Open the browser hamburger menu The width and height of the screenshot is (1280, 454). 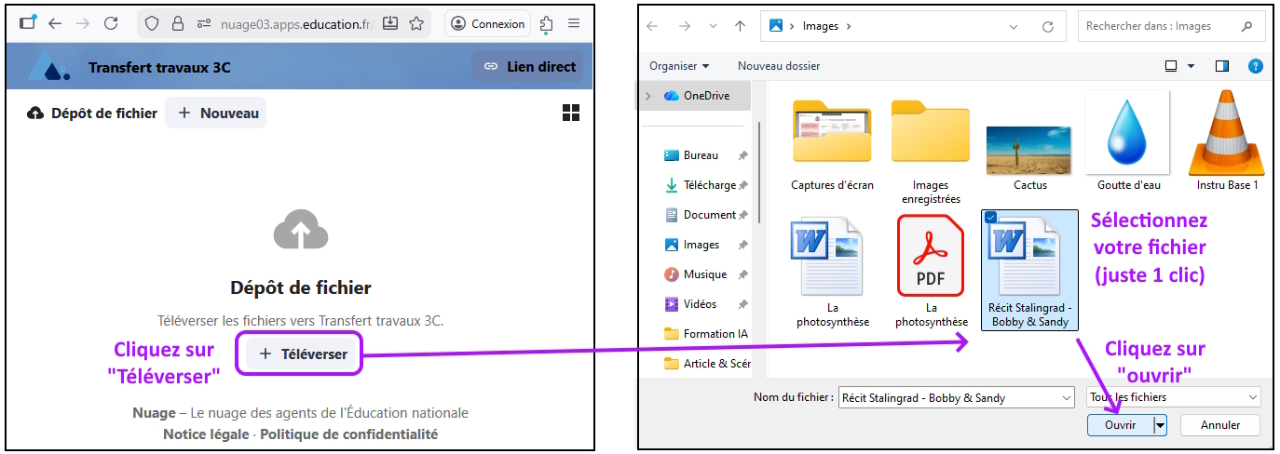click(575, 24)
